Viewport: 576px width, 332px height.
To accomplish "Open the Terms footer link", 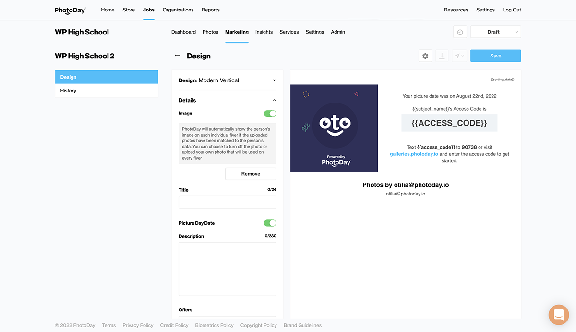I will (109, 325).
